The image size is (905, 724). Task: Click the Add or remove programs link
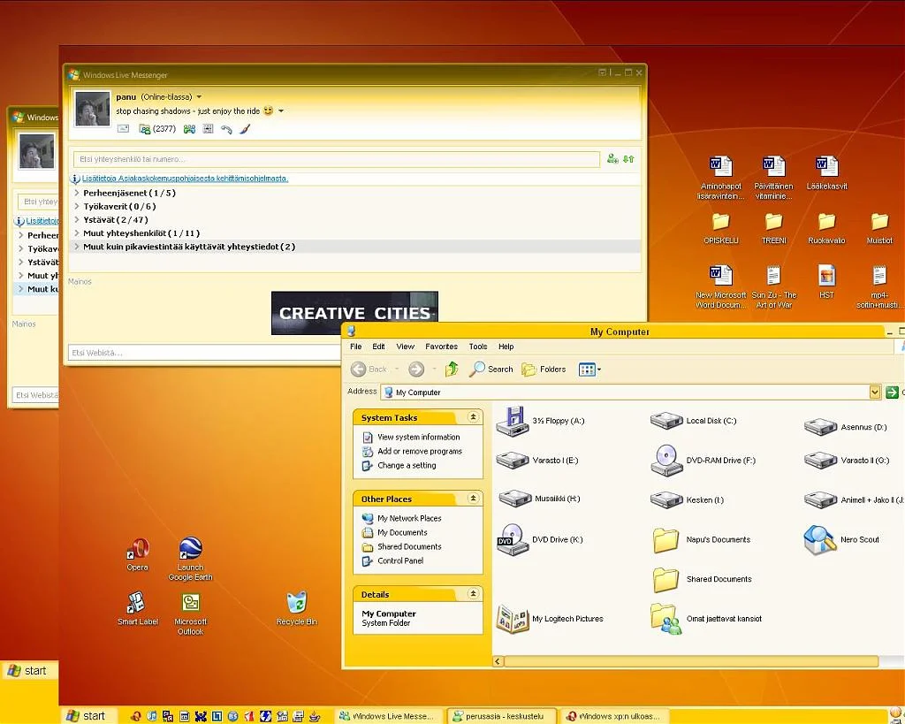point(420,451)
